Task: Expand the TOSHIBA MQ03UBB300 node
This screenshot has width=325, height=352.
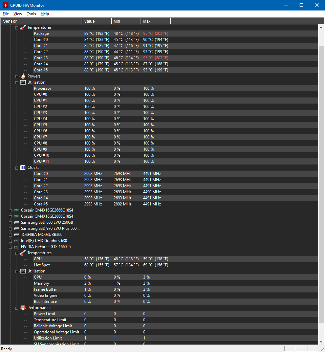Action: [x=10, y=235]
